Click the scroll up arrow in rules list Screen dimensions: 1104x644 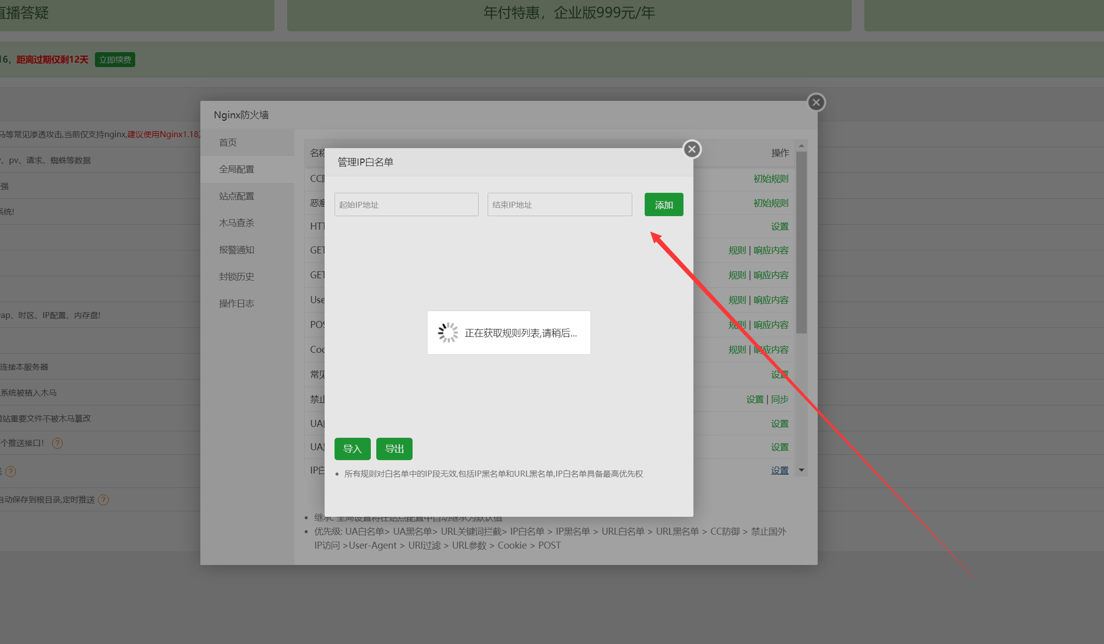click(x=801, y=146)
